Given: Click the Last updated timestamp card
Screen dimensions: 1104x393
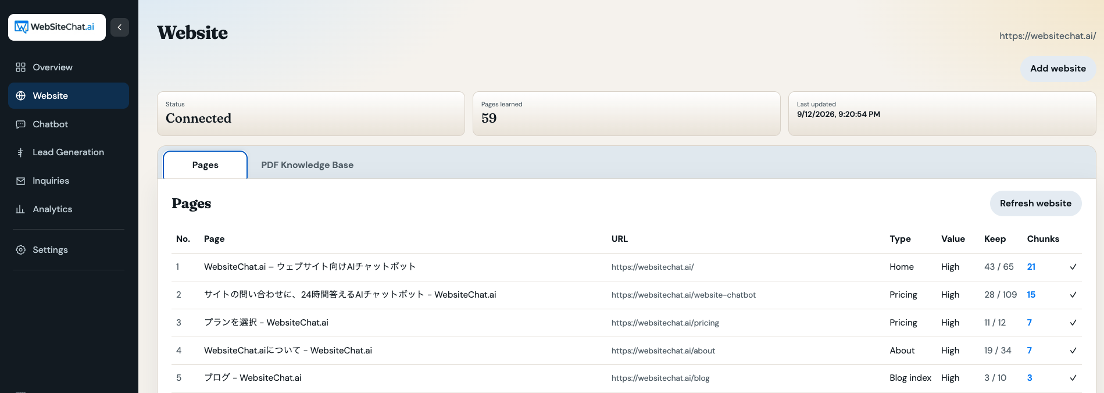Looking at the screenshot, I should point(942,114).
